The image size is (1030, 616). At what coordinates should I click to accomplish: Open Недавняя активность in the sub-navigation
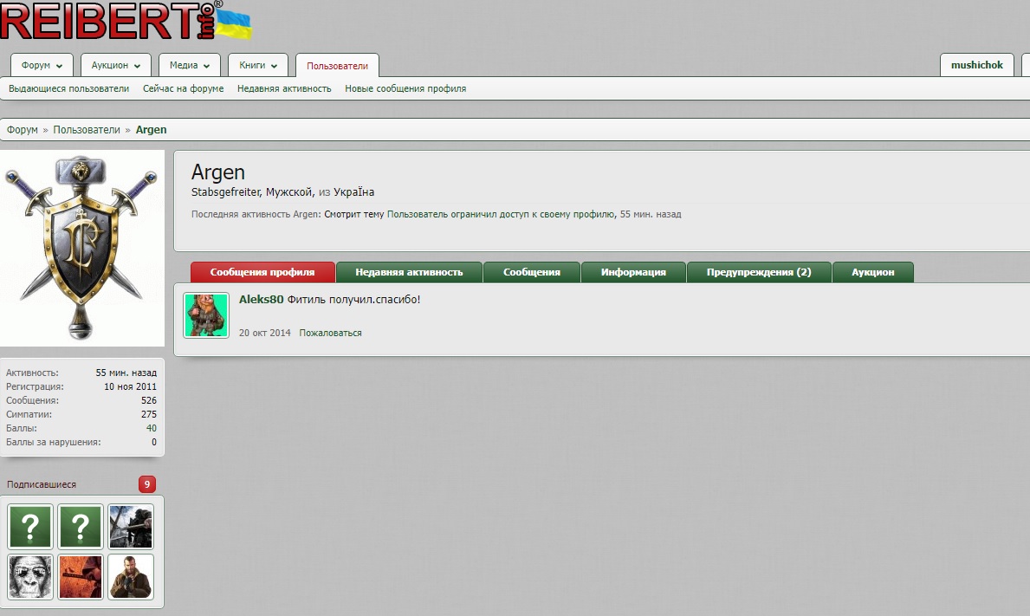pos(284,88)
